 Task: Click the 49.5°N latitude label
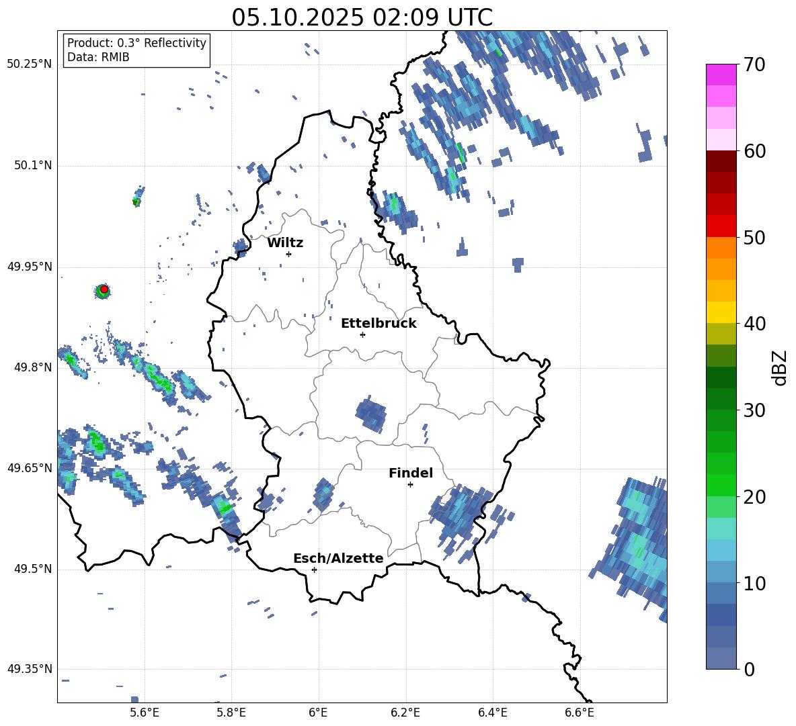[x=32, y=569]
